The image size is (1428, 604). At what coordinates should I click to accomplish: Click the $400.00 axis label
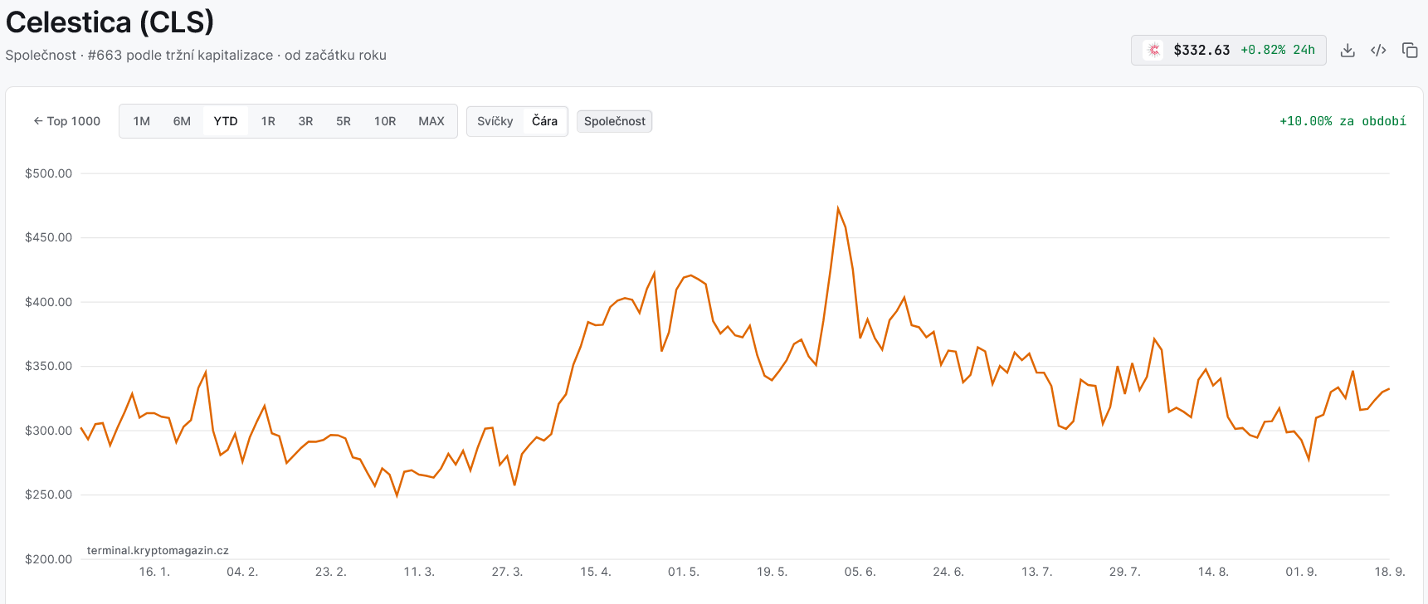[x=48, y=302]
